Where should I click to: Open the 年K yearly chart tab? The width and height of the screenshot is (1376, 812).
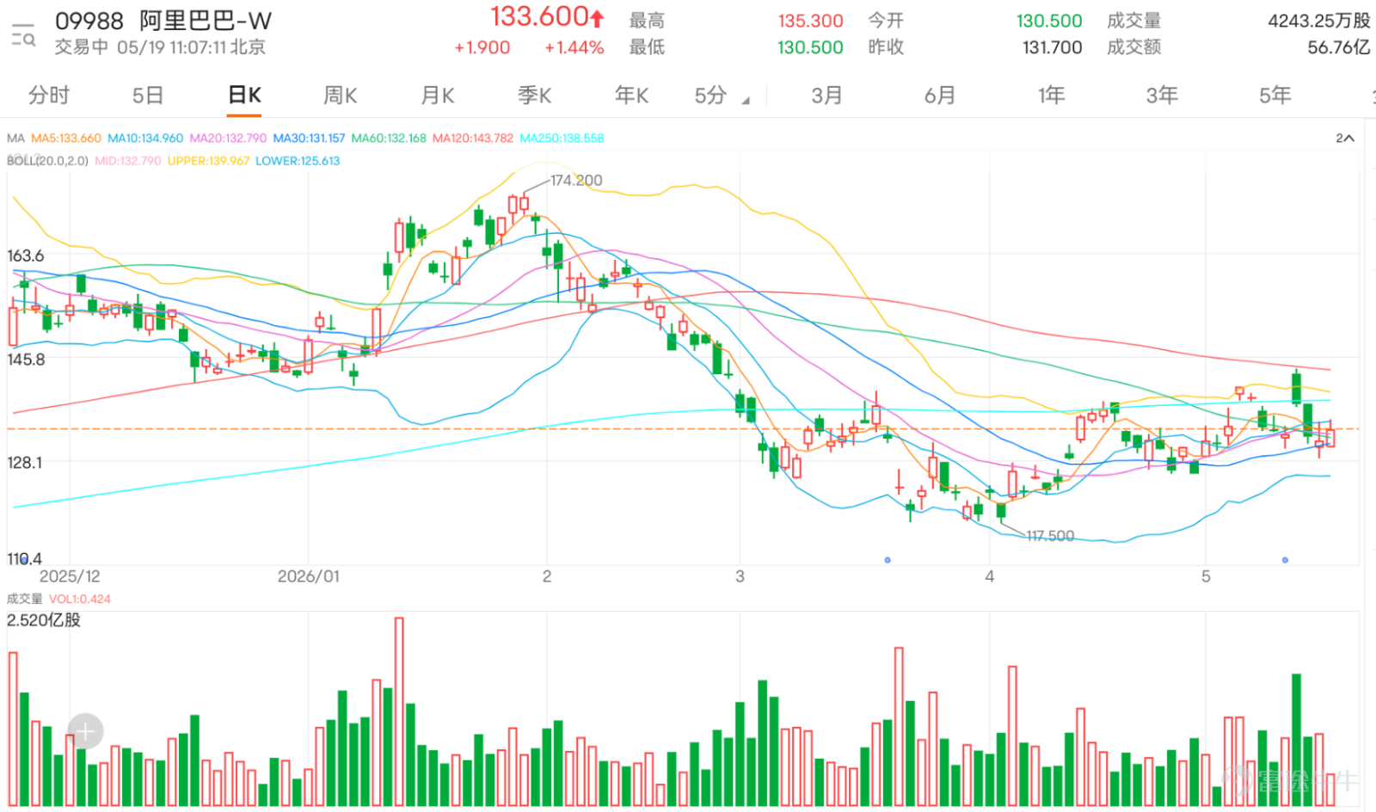631,95
